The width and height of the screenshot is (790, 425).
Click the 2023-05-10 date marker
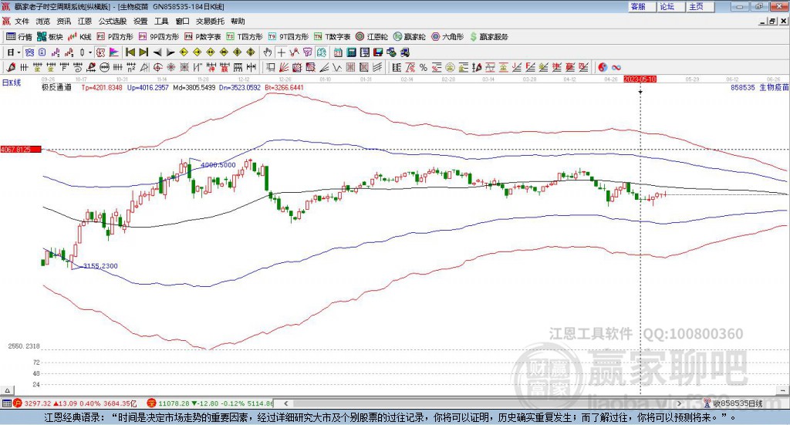point(640,79)
